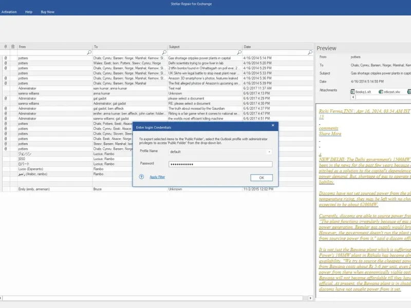Screen dimensions: 411x308
Task: Open the Bookq1.xlt attachment icon
Action: (352, 92)
